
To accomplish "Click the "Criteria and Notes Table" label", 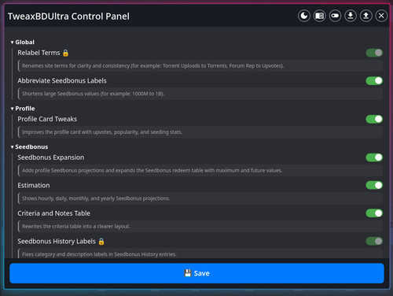I will point(53,213).
